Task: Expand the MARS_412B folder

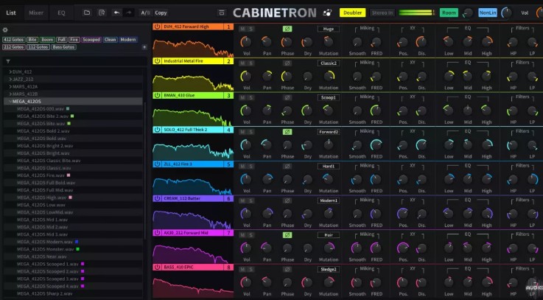Action: coord(10,94)
